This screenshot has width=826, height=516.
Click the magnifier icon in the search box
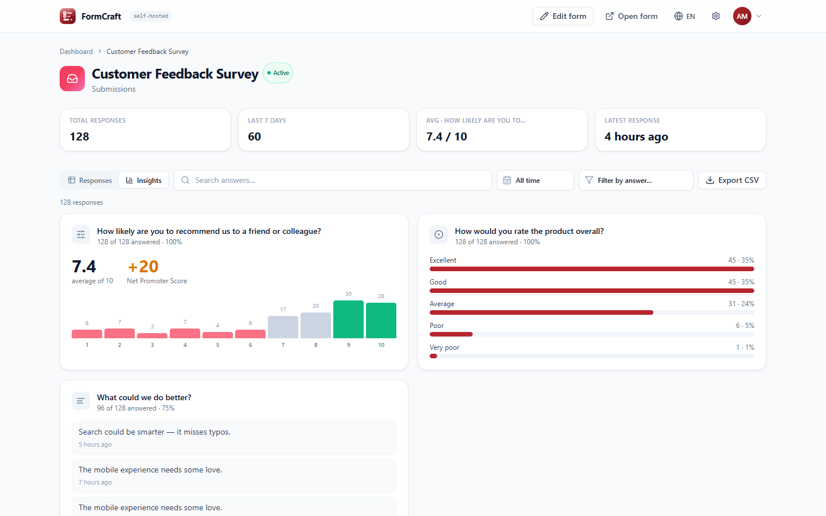pyautogui.click(x=185, y=180)
